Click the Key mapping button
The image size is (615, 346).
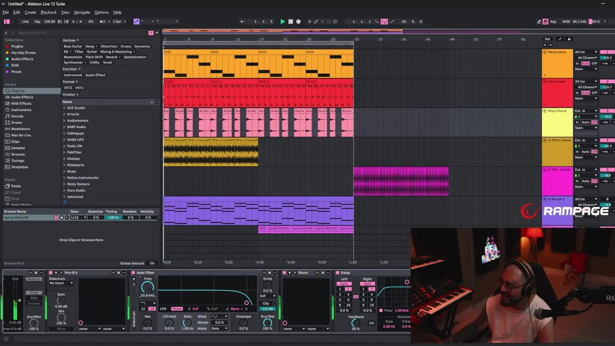pos(553,22)
